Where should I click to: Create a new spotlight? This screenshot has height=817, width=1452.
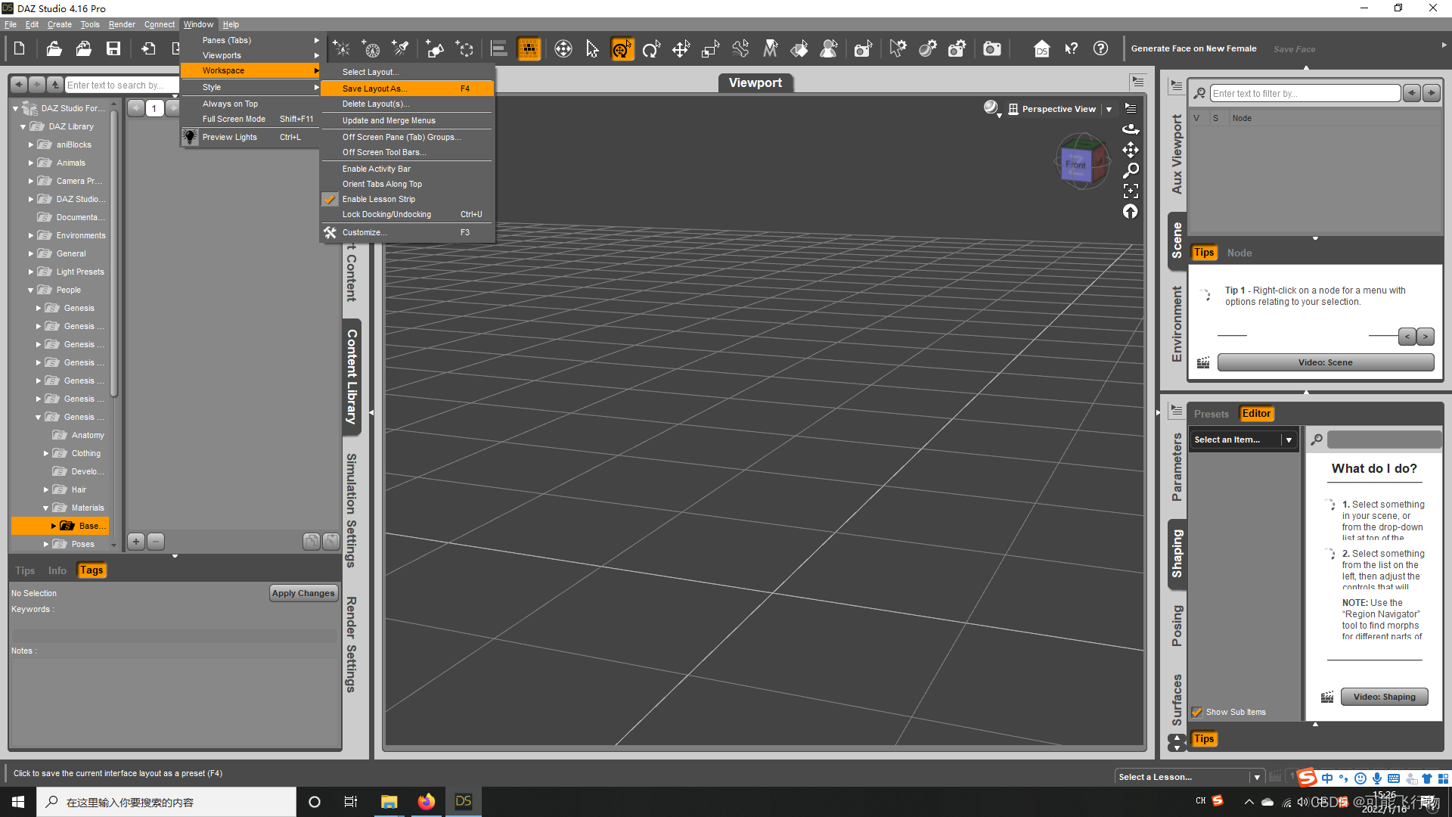[401, 49]
